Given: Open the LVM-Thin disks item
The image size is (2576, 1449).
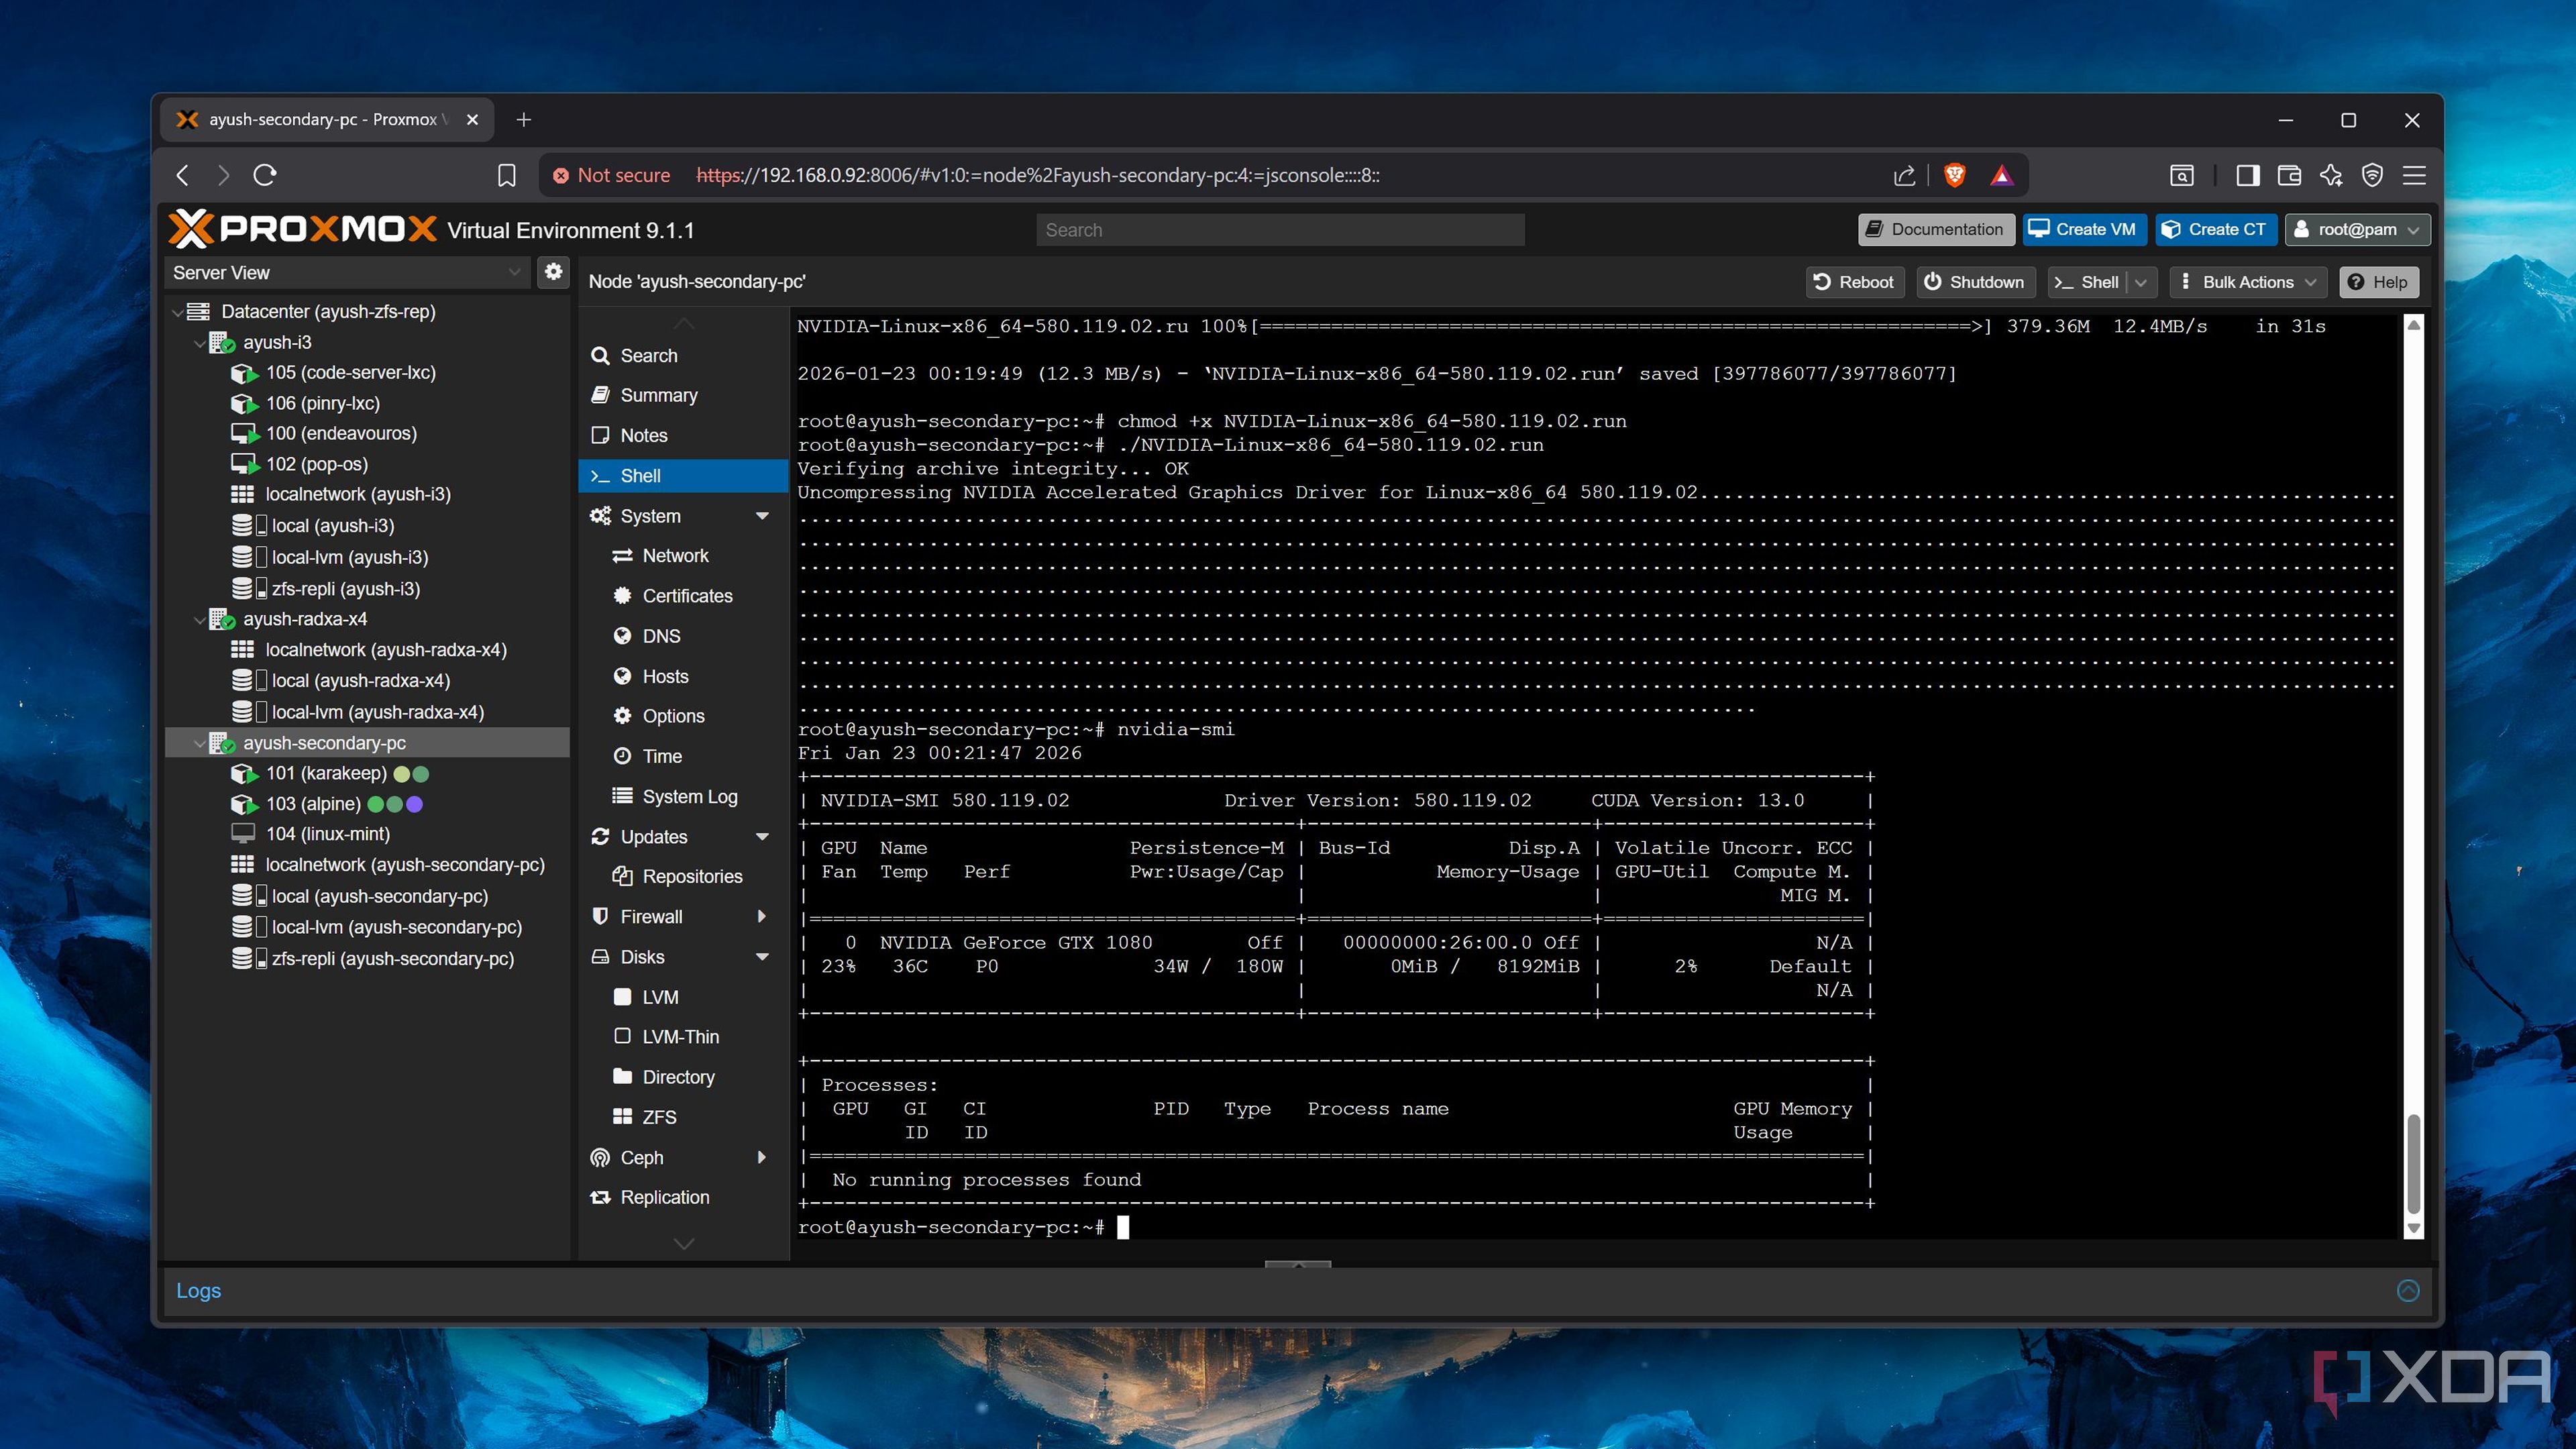Looking at the screenshot, I should pos(683,1037).
